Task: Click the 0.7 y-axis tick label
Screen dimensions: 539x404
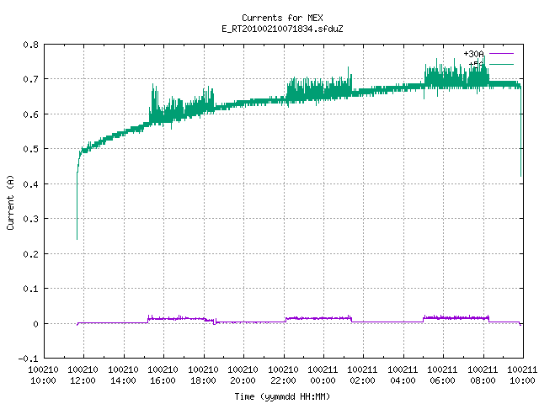Action: pos(30,79)
